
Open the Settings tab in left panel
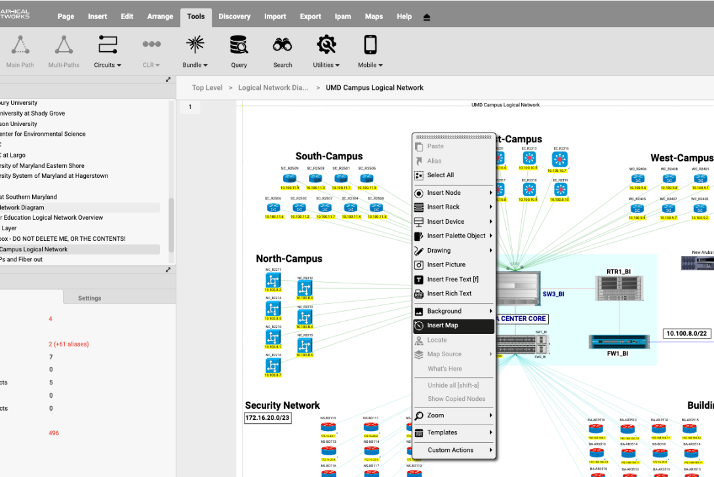point(90,298)
